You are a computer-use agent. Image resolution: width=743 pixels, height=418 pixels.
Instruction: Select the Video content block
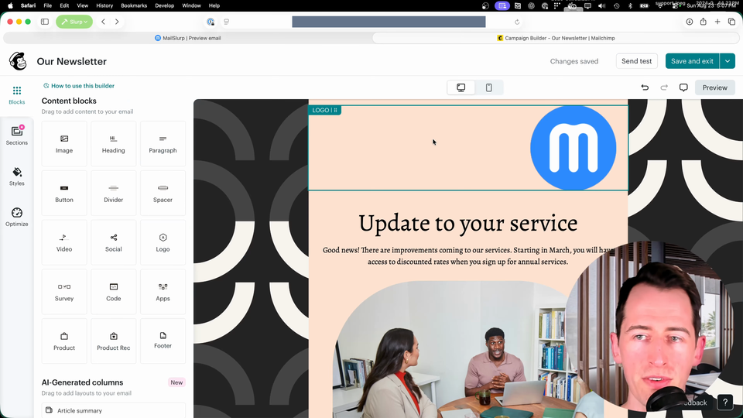tap(64, 242)
